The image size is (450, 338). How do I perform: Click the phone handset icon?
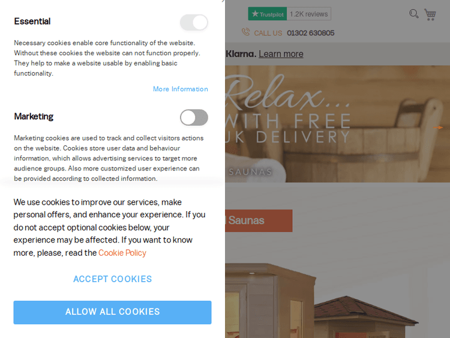(x=245, y=32)
